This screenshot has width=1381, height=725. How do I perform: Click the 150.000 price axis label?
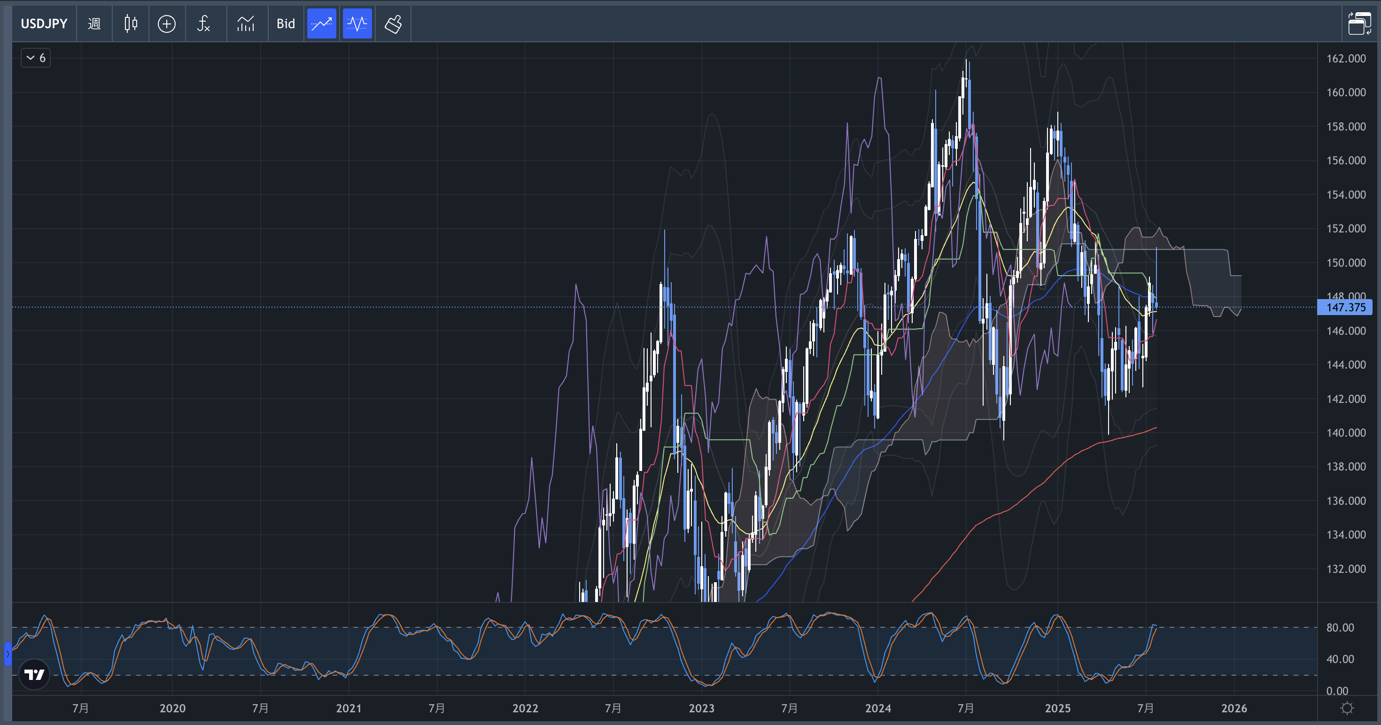tap(1346, 262)
